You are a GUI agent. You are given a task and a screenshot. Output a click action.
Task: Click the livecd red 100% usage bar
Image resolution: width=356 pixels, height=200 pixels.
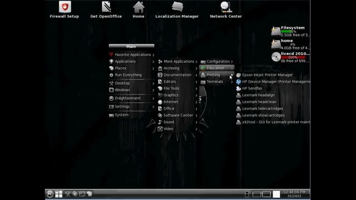pos(293,57)
